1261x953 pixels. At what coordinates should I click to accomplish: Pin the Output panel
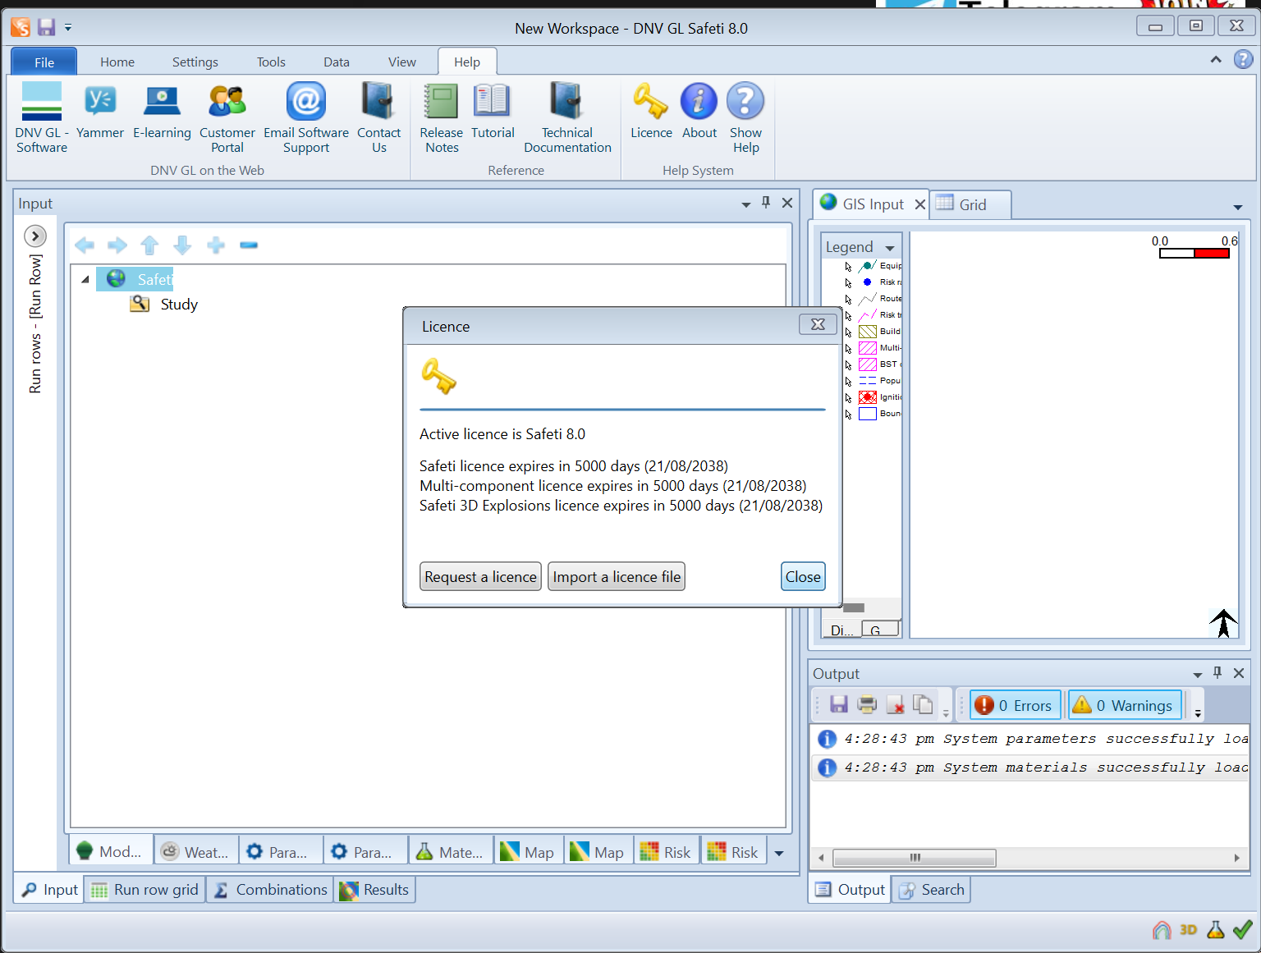[x=1217, y=672]
